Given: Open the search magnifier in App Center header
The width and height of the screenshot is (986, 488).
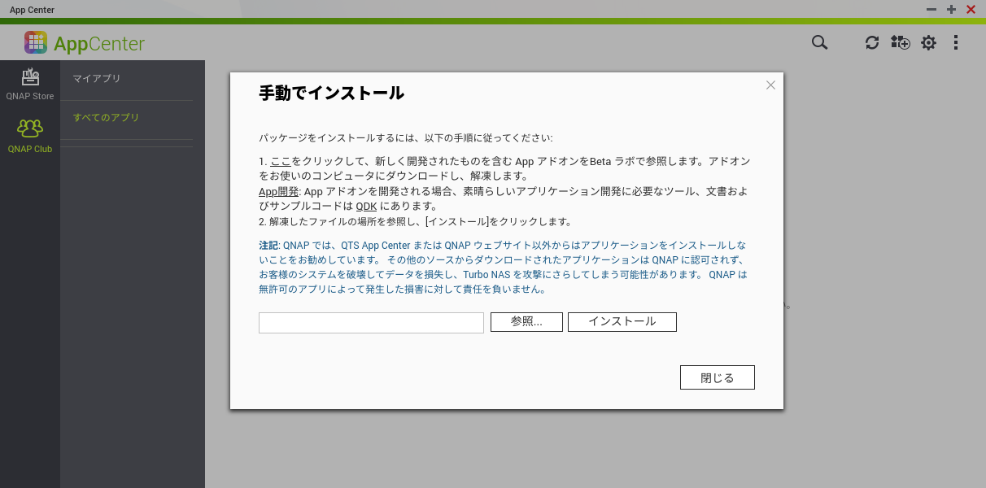Looking at the screenshot, I should click(x=819, y=42).
